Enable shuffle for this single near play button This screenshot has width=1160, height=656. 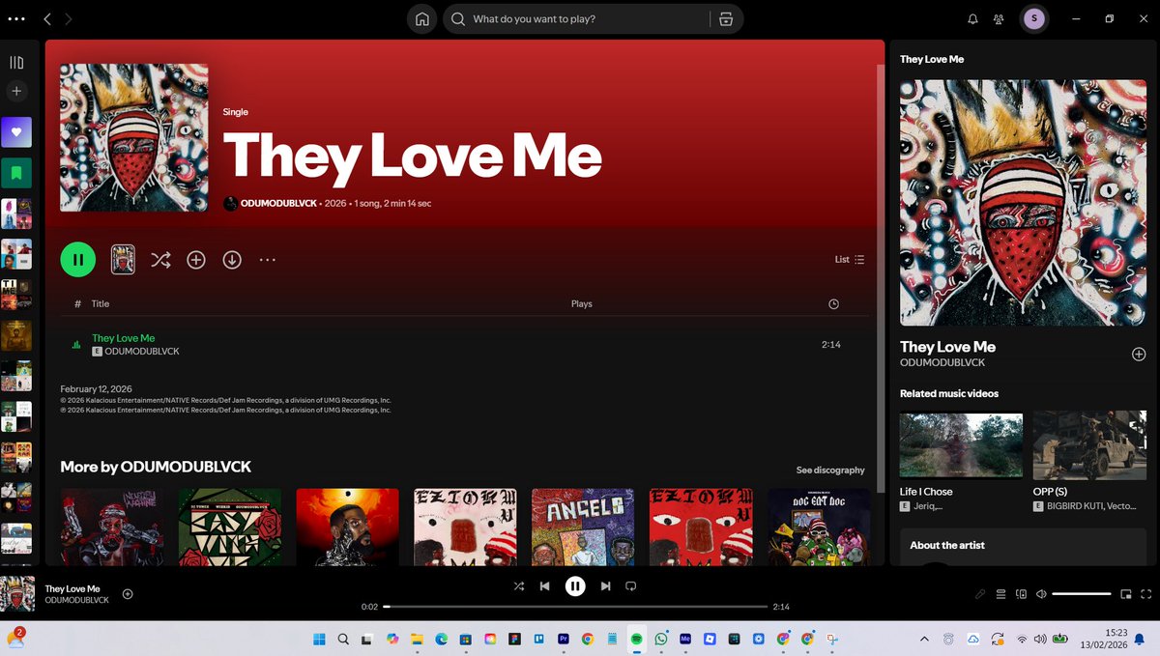tap(160, 259)
